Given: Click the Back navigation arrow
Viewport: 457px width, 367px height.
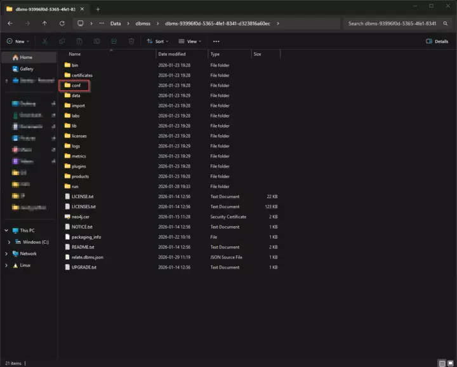Looking at the screenshot, I should click(10, 23).
